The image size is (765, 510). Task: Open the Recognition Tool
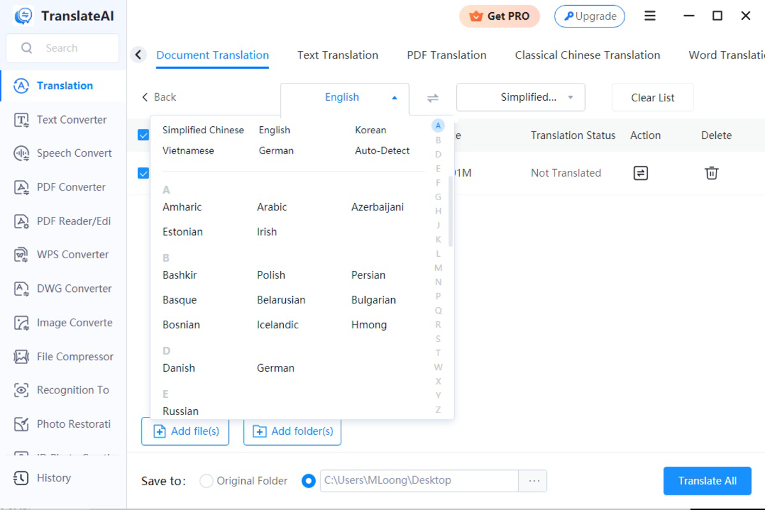(x=63, y=390)
